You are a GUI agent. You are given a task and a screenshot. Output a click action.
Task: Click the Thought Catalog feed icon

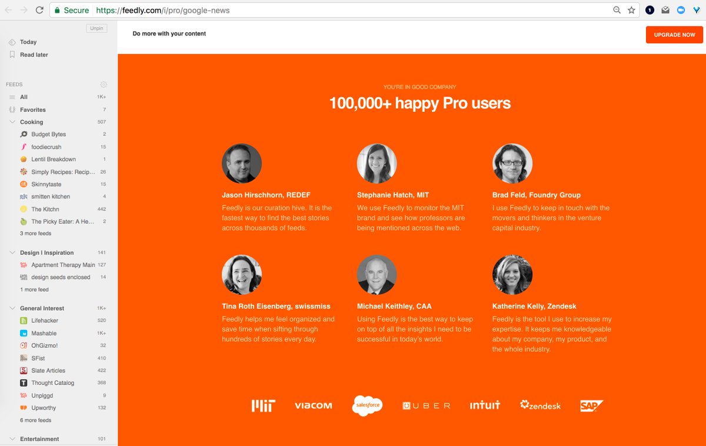click(24, 383)
